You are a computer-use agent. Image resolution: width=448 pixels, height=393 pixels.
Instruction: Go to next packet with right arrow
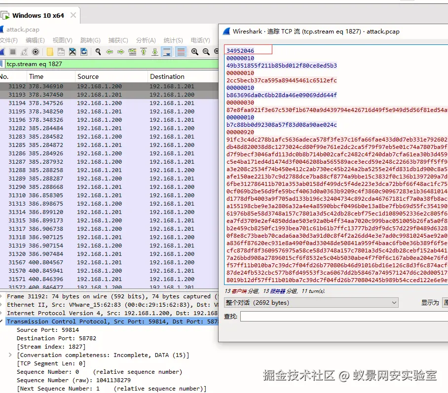pyautogui.click(x=121, y=52)
